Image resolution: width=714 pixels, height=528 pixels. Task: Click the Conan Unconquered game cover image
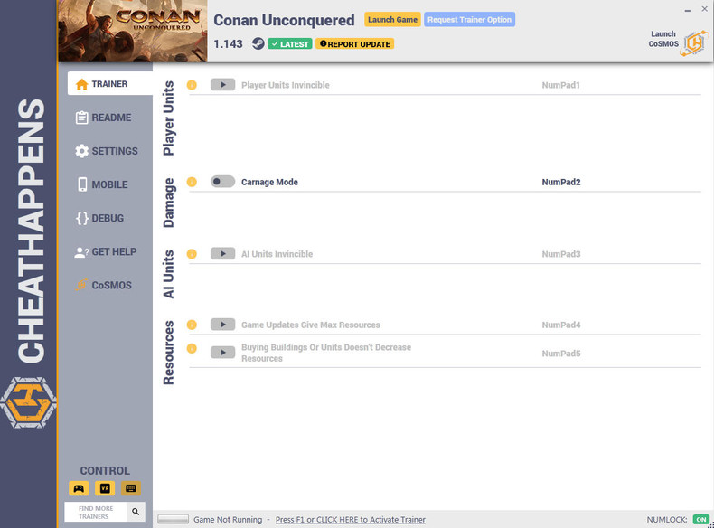[x=133, y=31]
